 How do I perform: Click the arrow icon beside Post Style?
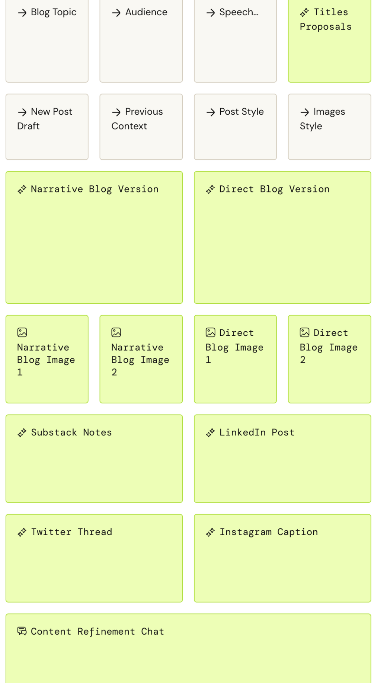tap(211, 112)
